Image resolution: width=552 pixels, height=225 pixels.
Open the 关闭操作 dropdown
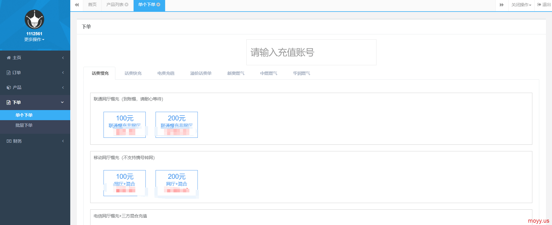click(521, 5)
